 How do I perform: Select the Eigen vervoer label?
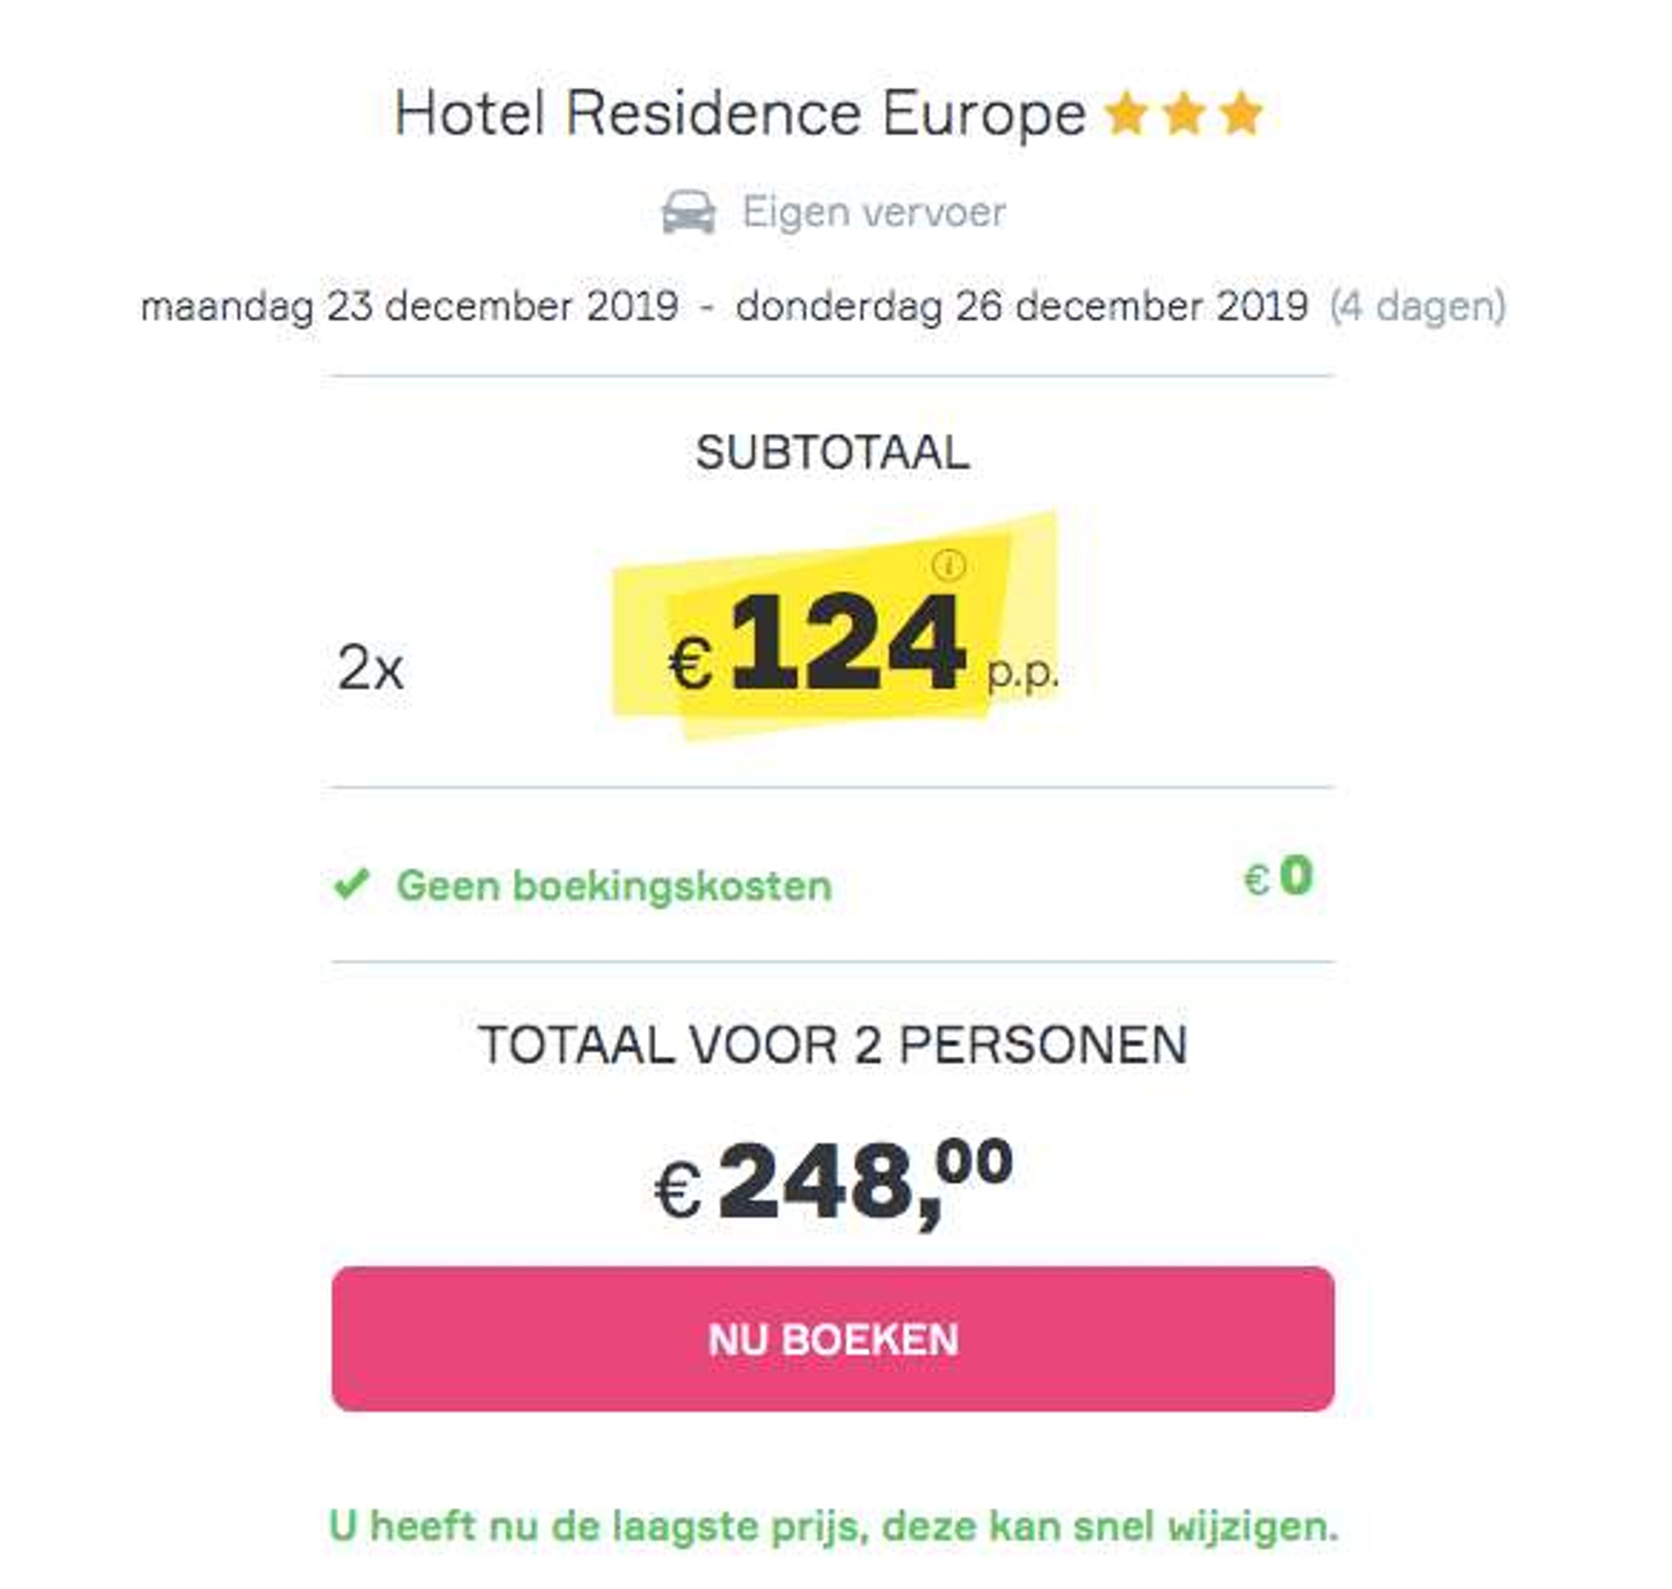[x=874, y=212]
